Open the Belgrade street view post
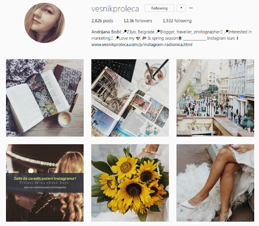The height and width of the screenshot is (226, 259). tap(215, 98)
